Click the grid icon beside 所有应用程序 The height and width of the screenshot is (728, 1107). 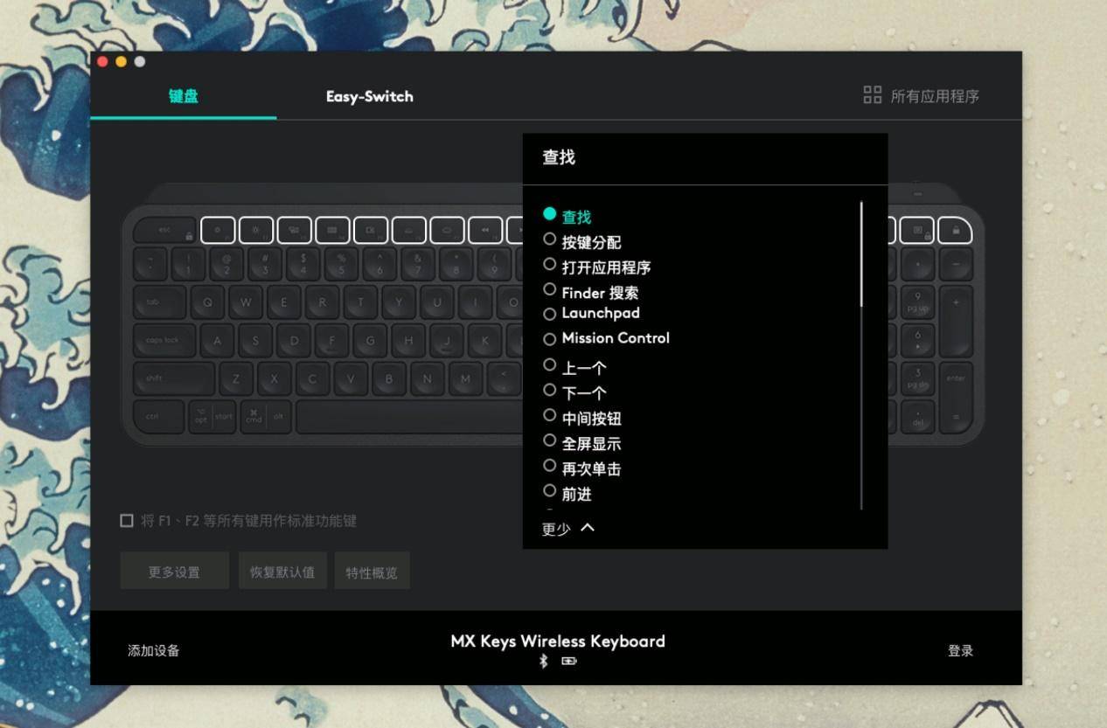click(x=872, y=95)
